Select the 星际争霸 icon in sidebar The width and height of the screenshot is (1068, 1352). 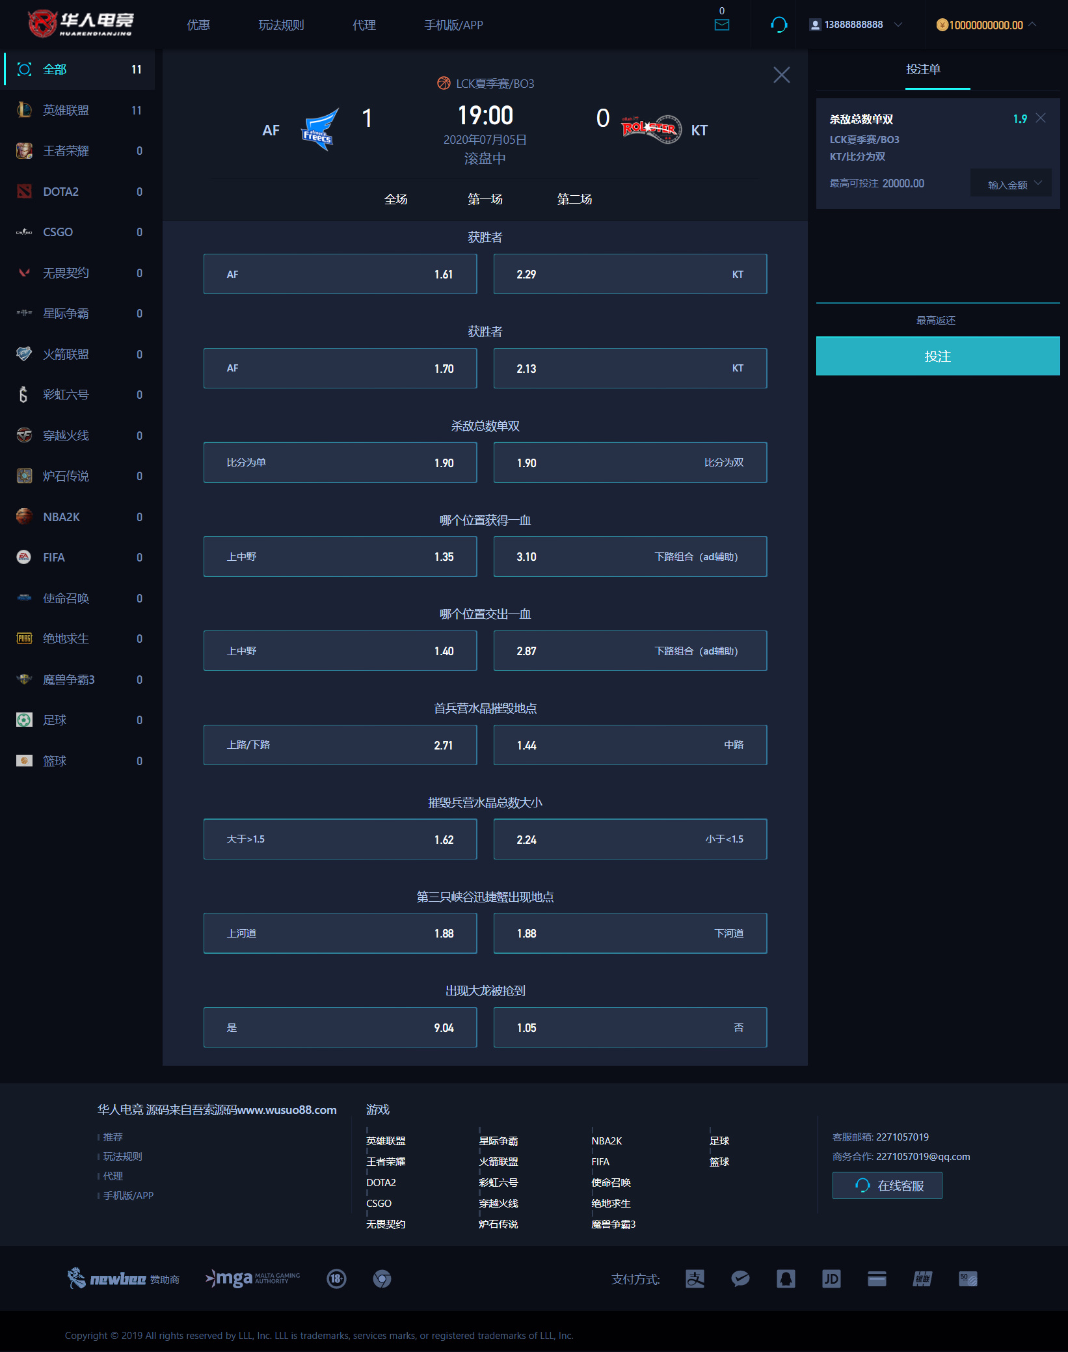point(24,313)
